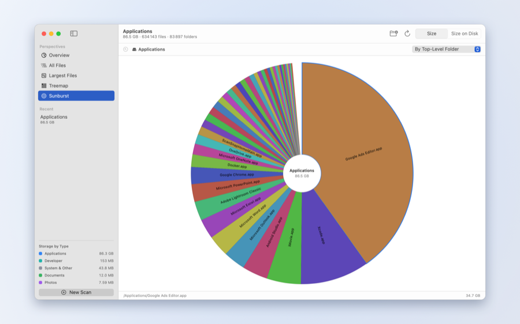The width and height of the screenshot is (520, 324).
Task: Open the By Top-Level Folder dropdown
Action: [x=447, y=50]
